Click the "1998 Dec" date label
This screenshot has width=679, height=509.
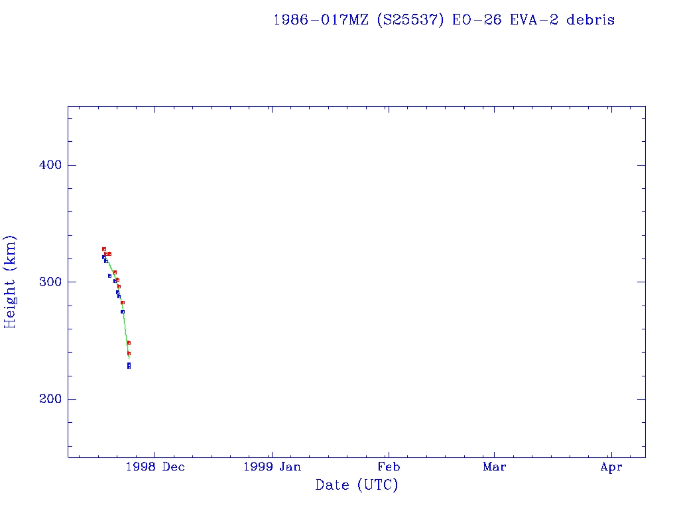tap(154, 467)
